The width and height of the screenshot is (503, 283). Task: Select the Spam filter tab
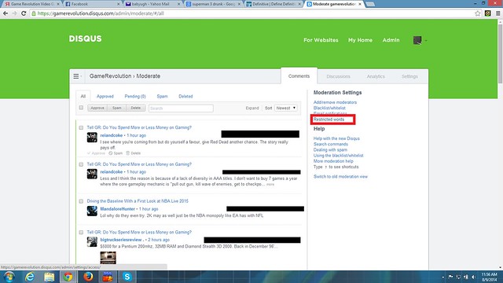click(163, 96)
